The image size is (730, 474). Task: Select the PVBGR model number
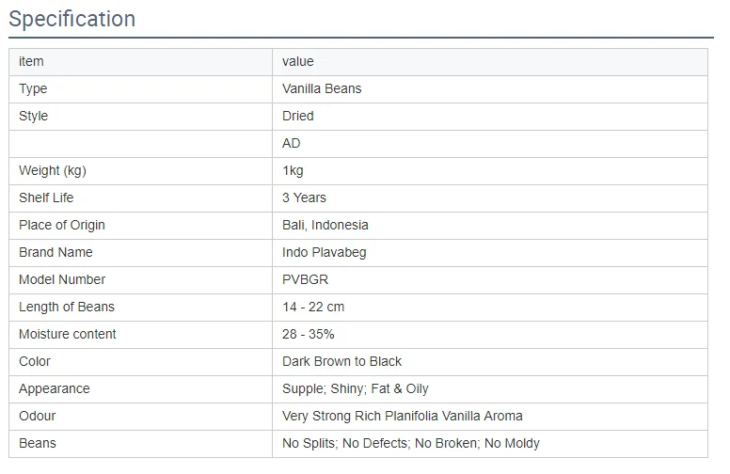305,279
